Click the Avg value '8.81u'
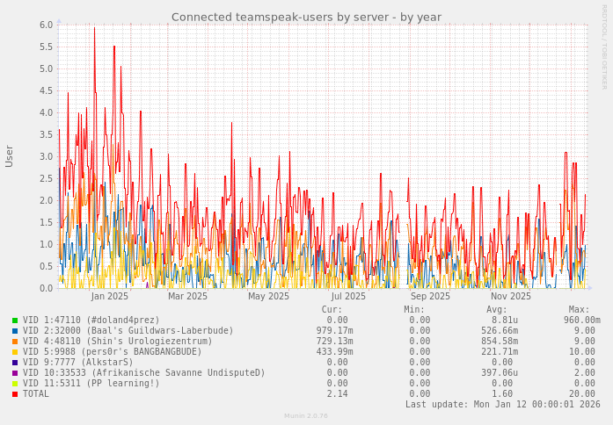Viewport: 613px width, 425px height. (505, 321)
